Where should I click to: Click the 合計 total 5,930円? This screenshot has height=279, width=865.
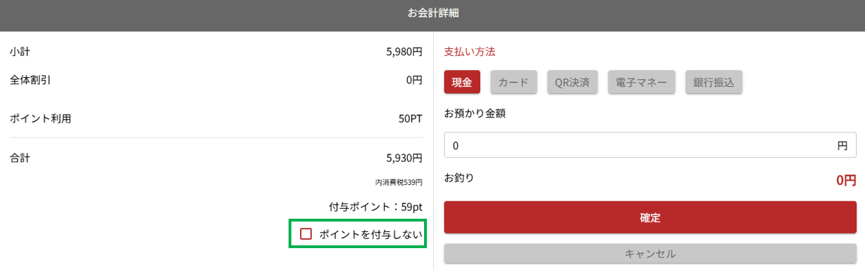click(x=404, y=158)
